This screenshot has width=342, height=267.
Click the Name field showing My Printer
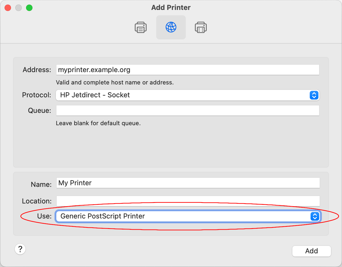pyautogui.click(x=187, y=183)
